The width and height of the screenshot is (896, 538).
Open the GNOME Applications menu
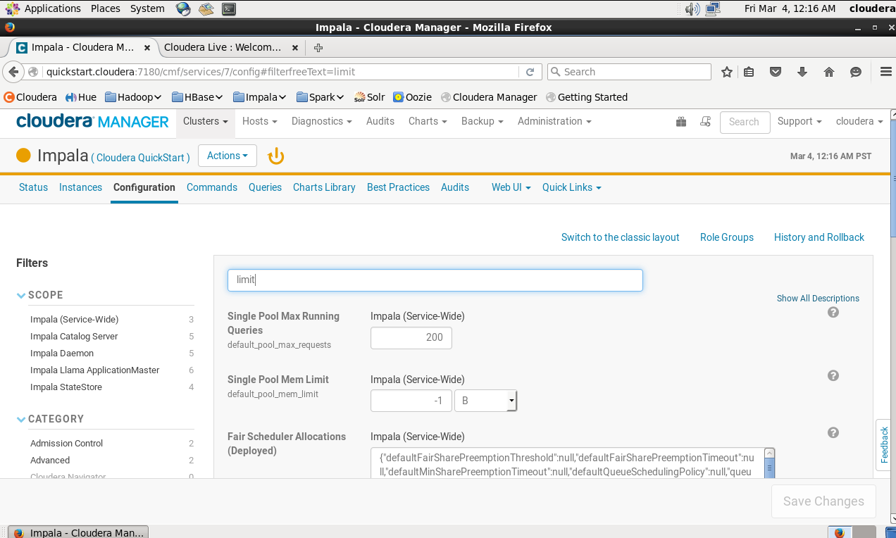coord(44,8)
